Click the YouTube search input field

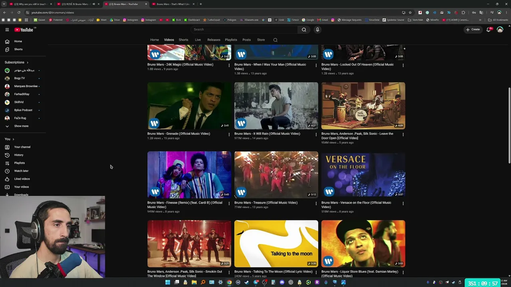point(244,29)
